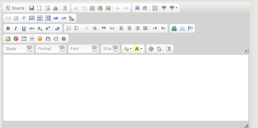The width and height of the screenshot is (258, 128).
Task: Expand the Format combo box
Action: coord(51,49)
